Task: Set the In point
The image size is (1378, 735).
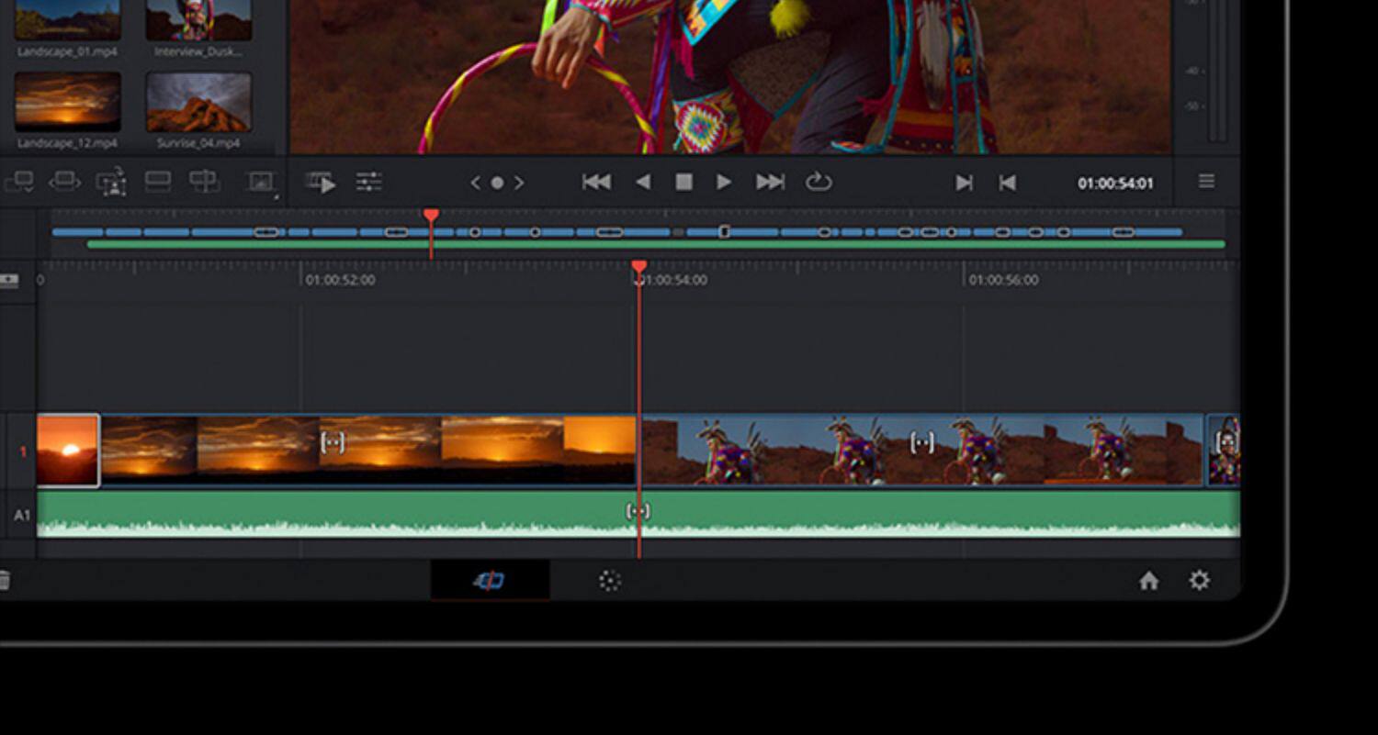Action: (964, 183)
